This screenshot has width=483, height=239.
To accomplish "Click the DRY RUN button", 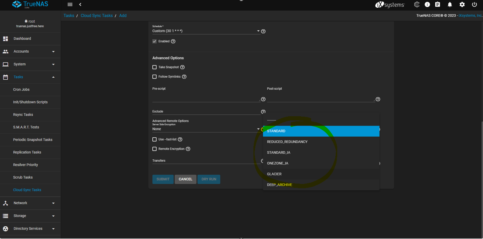I will (x=209, y=179).
